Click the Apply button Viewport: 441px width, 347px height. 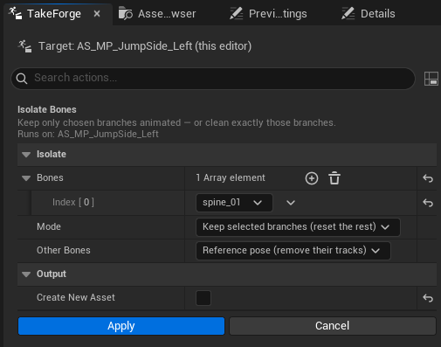tap(121, 326)
